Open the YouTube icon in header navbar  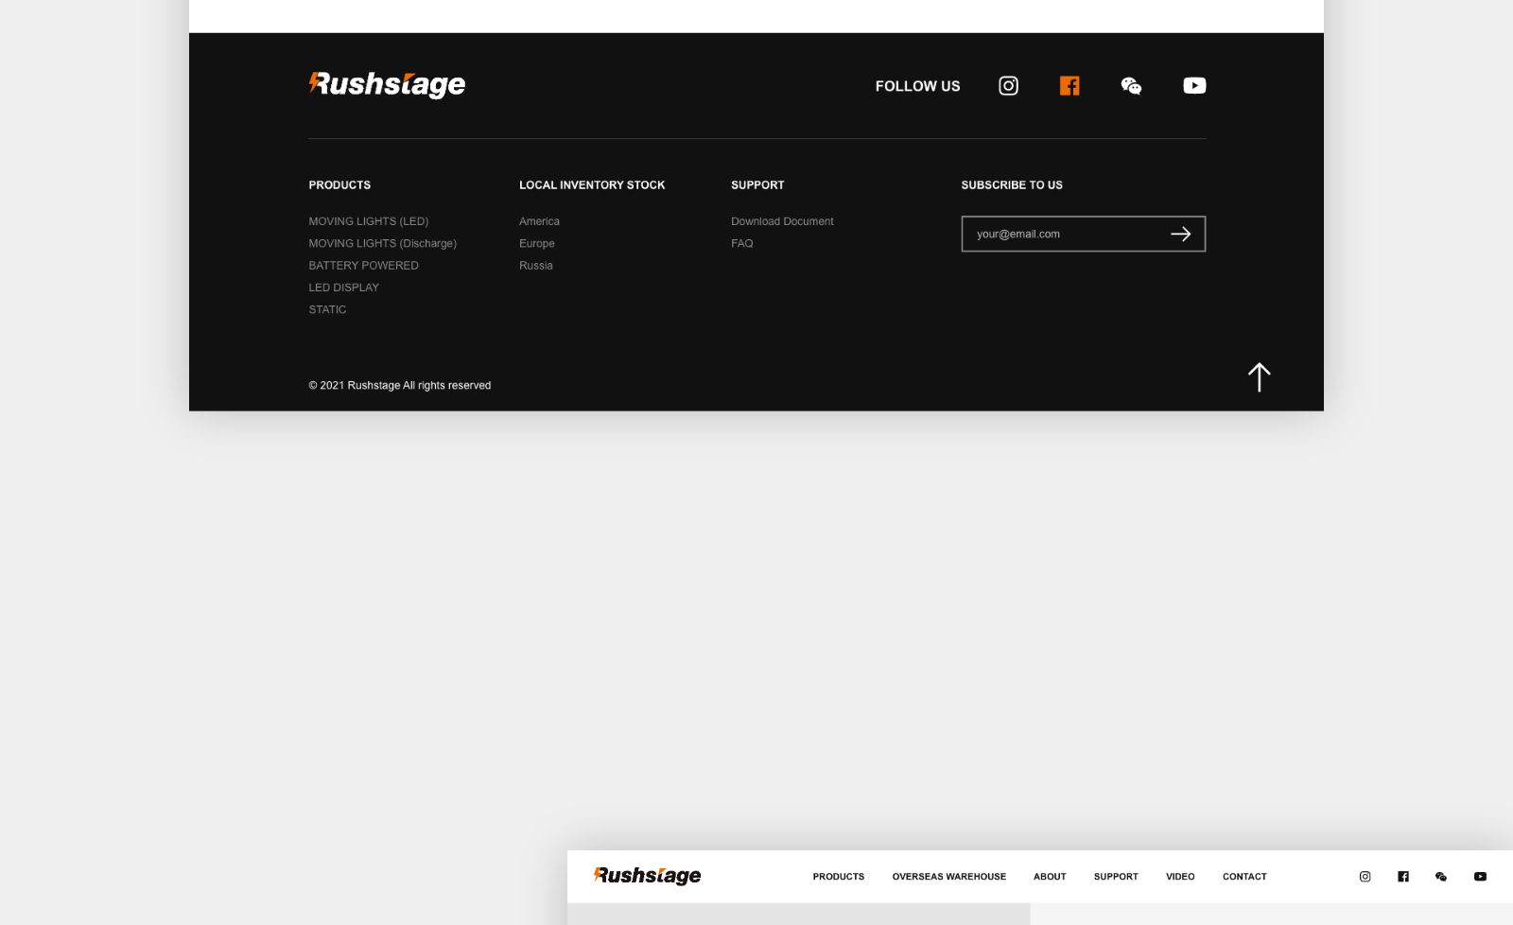click(x=1480, y=877)
